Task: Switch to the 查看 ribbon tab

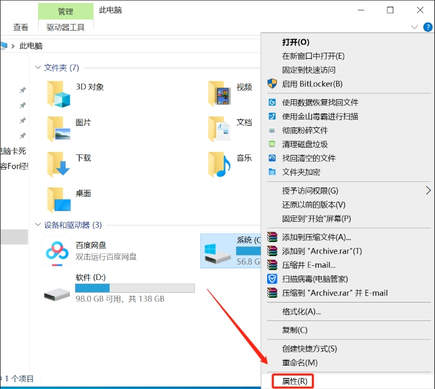Action: click(x=21, y=27)
